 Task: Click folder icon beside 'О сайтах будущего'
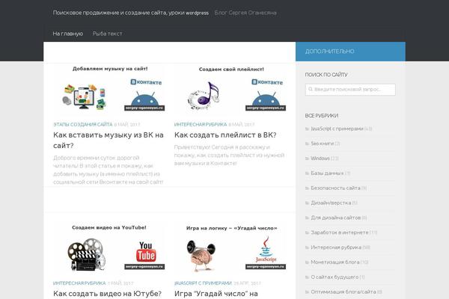coord(308,277)
